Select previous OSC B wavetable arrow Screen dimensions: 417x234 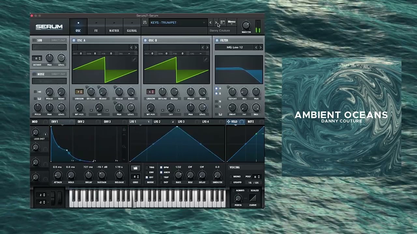(203, 47)
